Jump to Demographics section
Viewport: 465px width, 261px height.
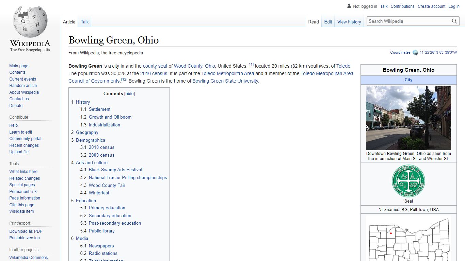point(90,140)
